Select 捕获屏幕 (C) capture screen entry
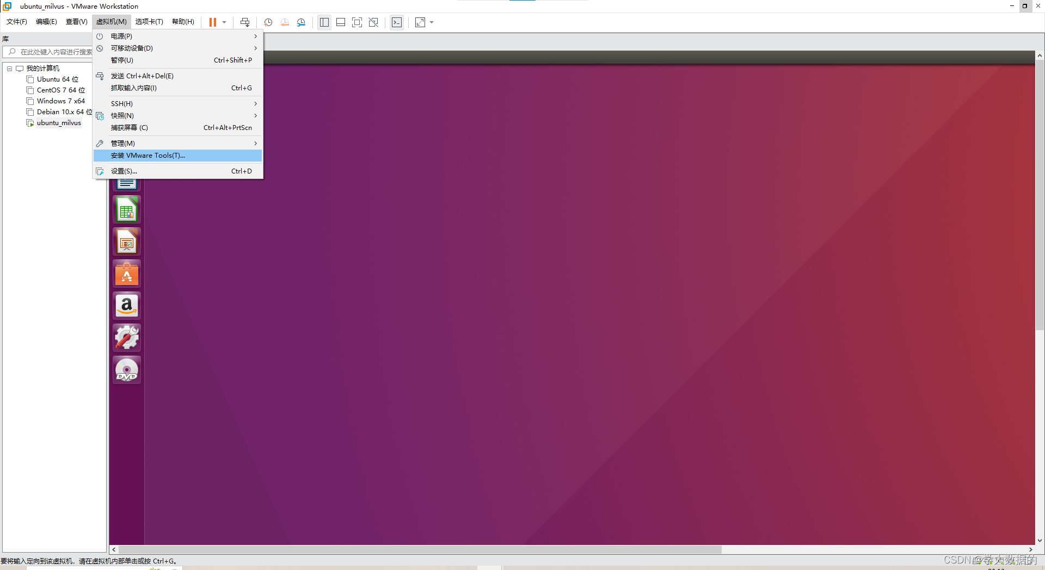The image size is (1045, 570). (x=178, y=128)
